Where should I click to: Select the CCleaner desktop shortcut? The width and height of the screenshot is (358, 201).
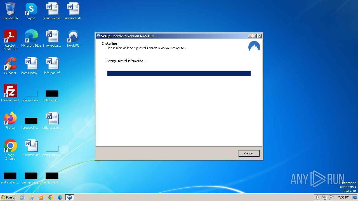pyautogui.click(x=10, y=66)
